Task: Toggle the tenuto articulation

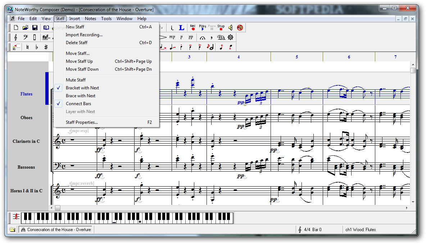Action: (x=190, y=47)
